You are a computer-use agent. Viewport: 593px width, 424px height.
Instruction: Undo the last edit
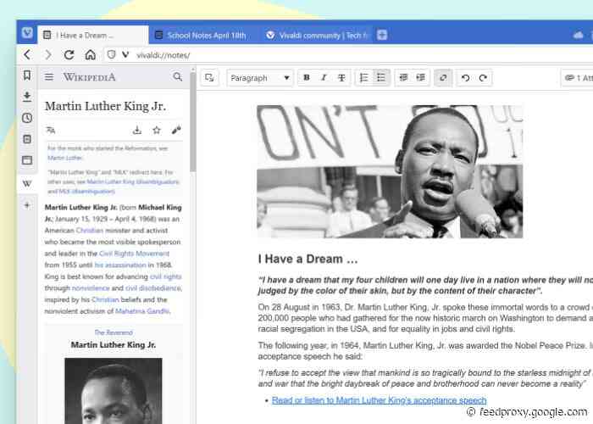pyautogui.click(x=466, y=78)
